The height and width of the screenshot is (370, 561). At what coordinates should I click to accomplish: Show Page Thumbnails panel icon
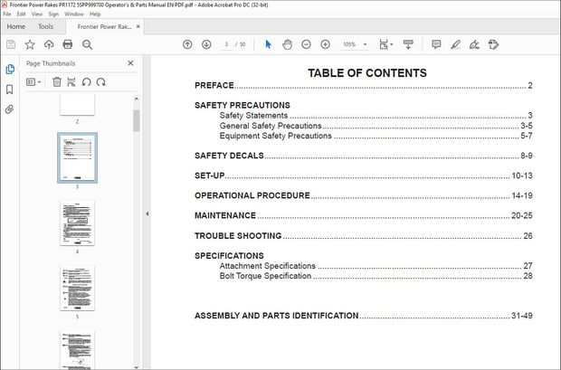click(10, 69)
